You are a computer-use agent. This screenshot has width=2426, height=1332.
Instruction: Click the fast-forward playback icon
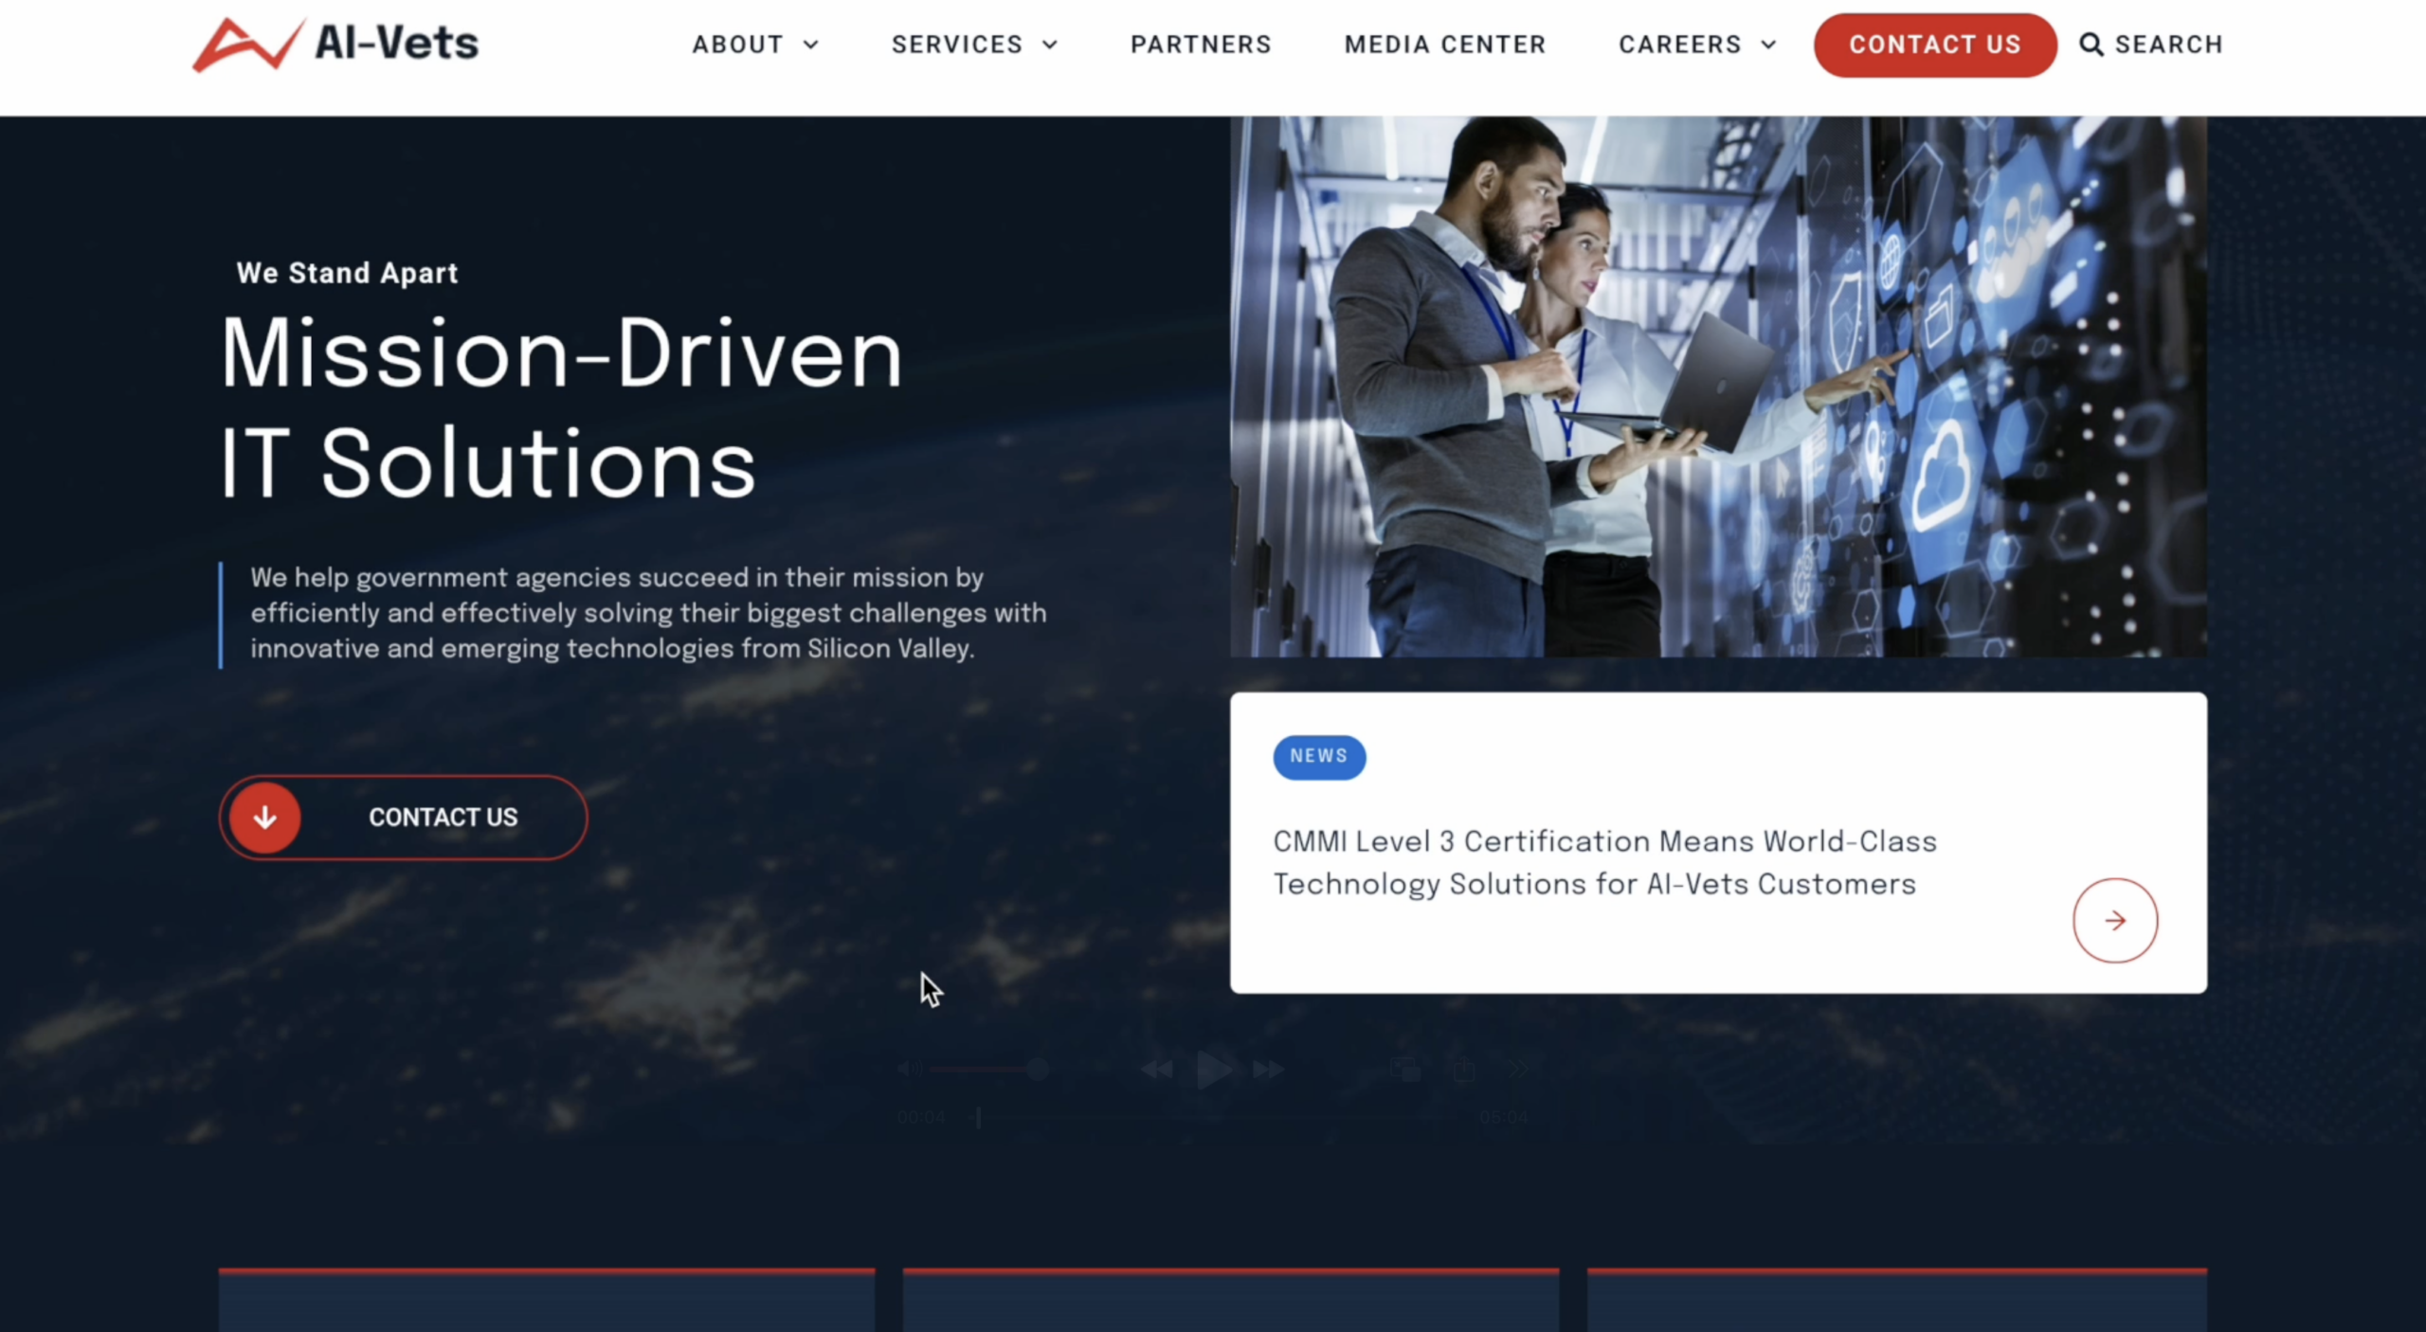tap(1268, 1071)
